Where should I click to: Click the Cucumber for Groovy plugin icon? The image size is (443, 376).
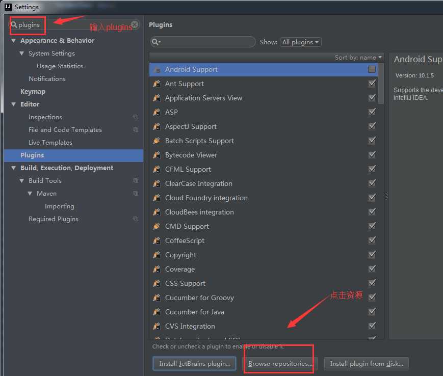[157, 298]
